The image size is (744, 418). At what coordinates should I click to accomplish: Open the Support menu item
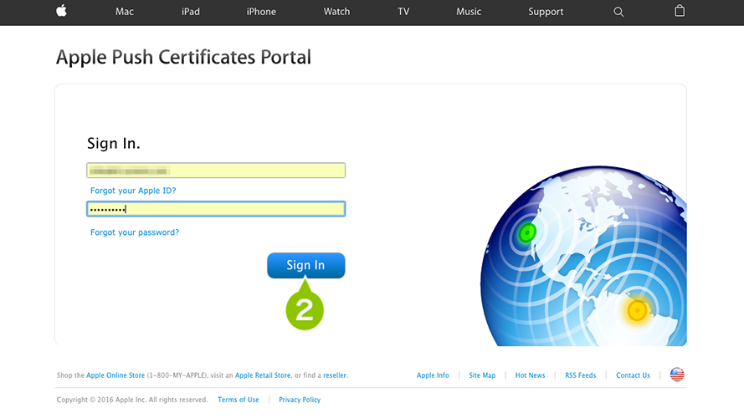pyautogui.click(x=546, y=12)
